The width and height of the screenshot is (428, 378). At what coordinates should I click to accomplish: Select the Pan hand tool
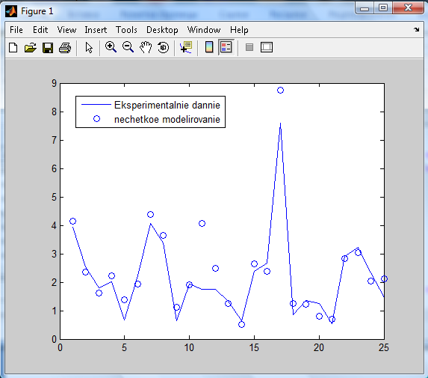click(146, 47)
